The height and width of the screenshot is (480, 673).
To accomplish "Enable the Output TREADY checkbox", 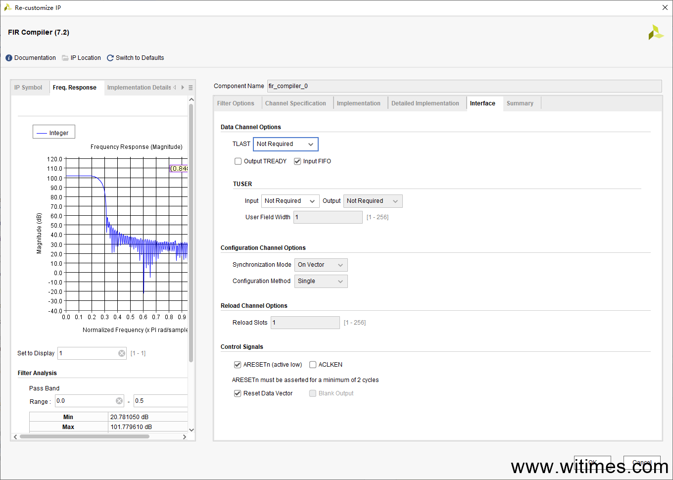I will coord(238,161).
